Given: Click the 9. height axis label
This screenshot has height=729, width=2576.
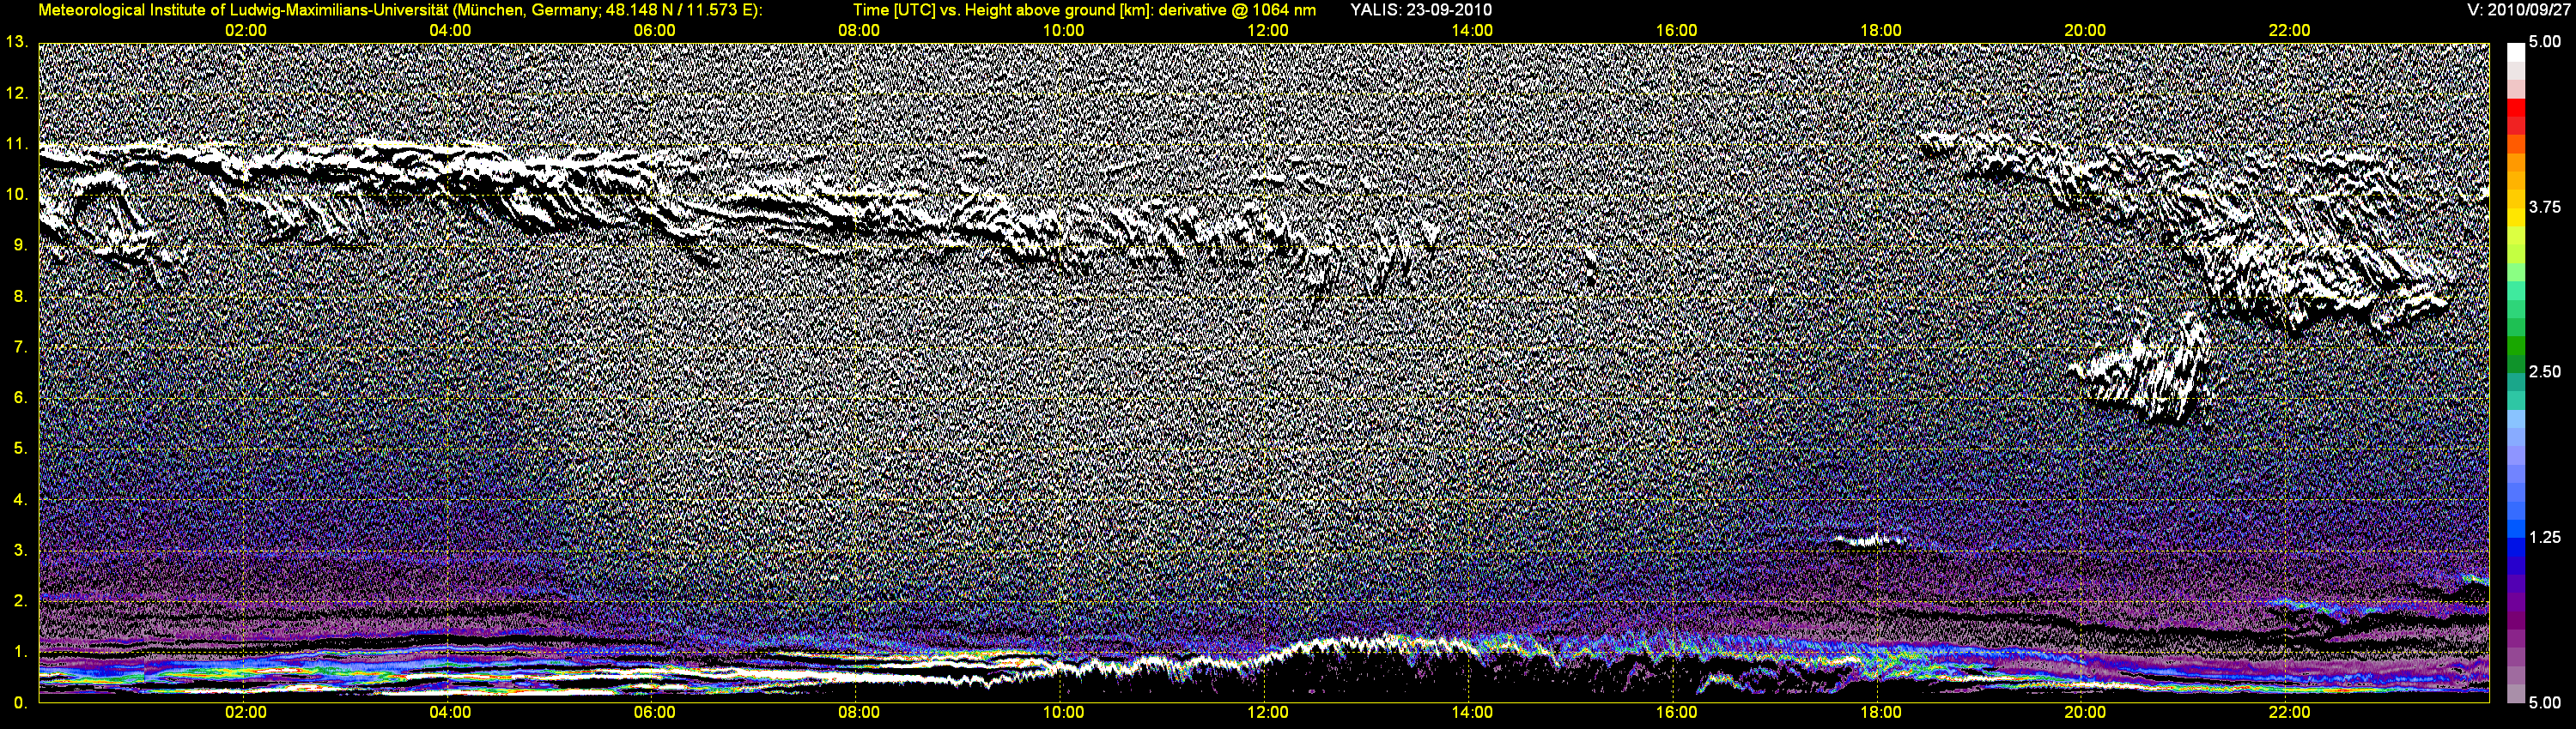Looking at the screenshot, I should click(20, 245).
